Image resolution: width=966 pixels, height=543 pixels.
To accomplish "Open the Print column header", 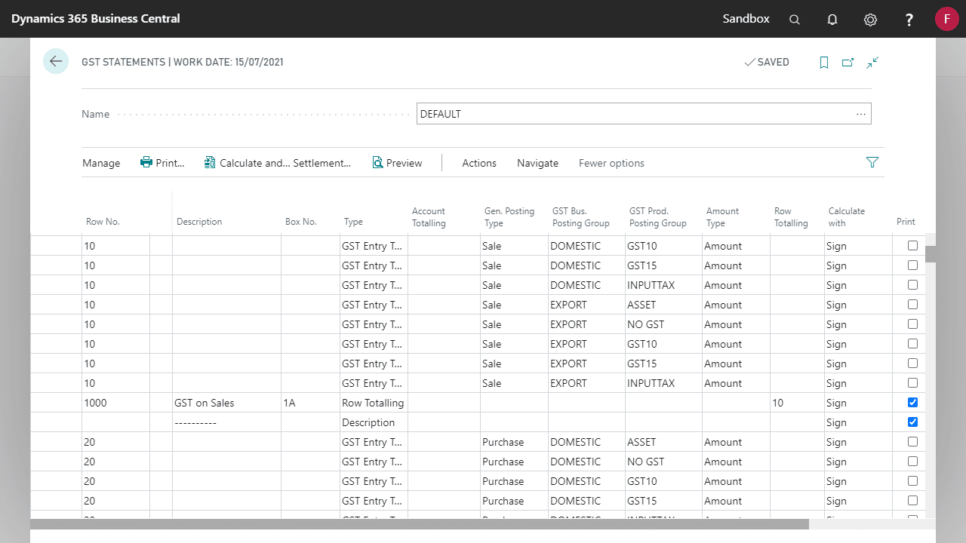I will tap(906, 222).
